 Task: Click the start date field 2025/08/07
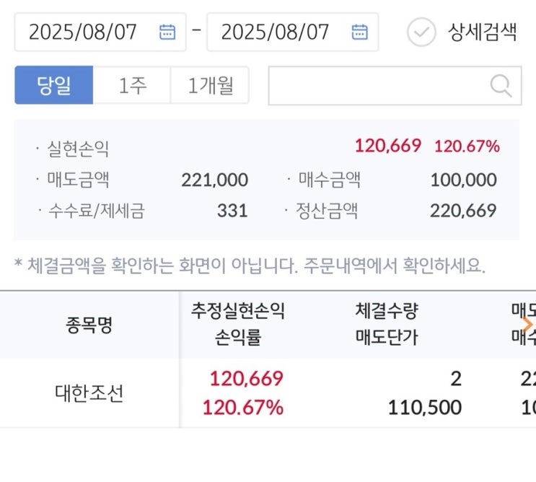[x=83, y=32]
